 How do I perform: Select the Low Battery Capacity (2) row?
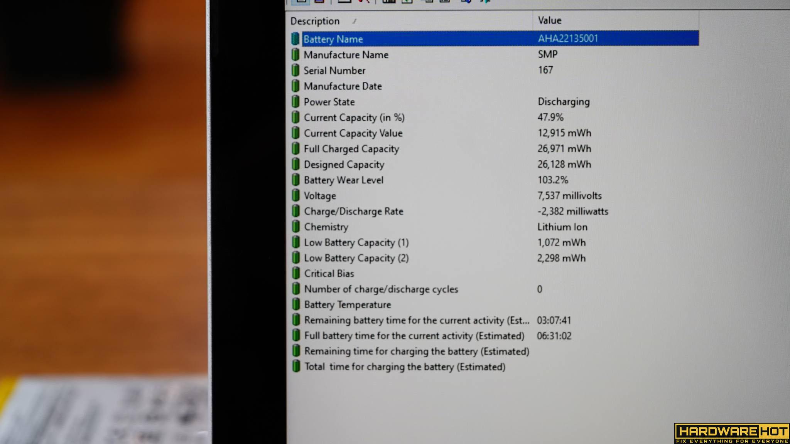356,258
